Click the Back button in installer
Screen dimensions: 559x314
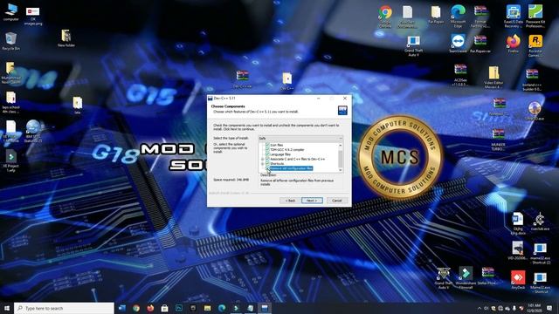click(290, 201)
